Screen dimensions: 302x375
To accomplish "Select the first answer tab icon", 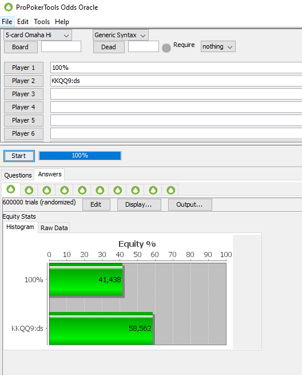I will tap(11, 189).
